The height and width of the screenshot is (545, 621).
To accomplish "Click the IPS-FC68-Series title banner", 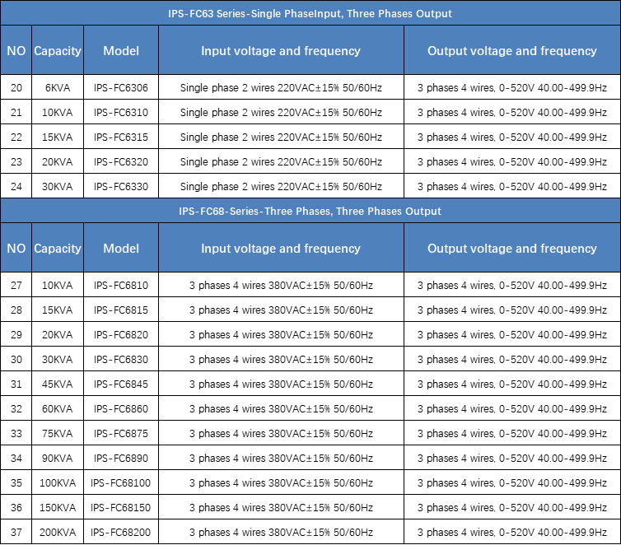I will pos(310,211).
